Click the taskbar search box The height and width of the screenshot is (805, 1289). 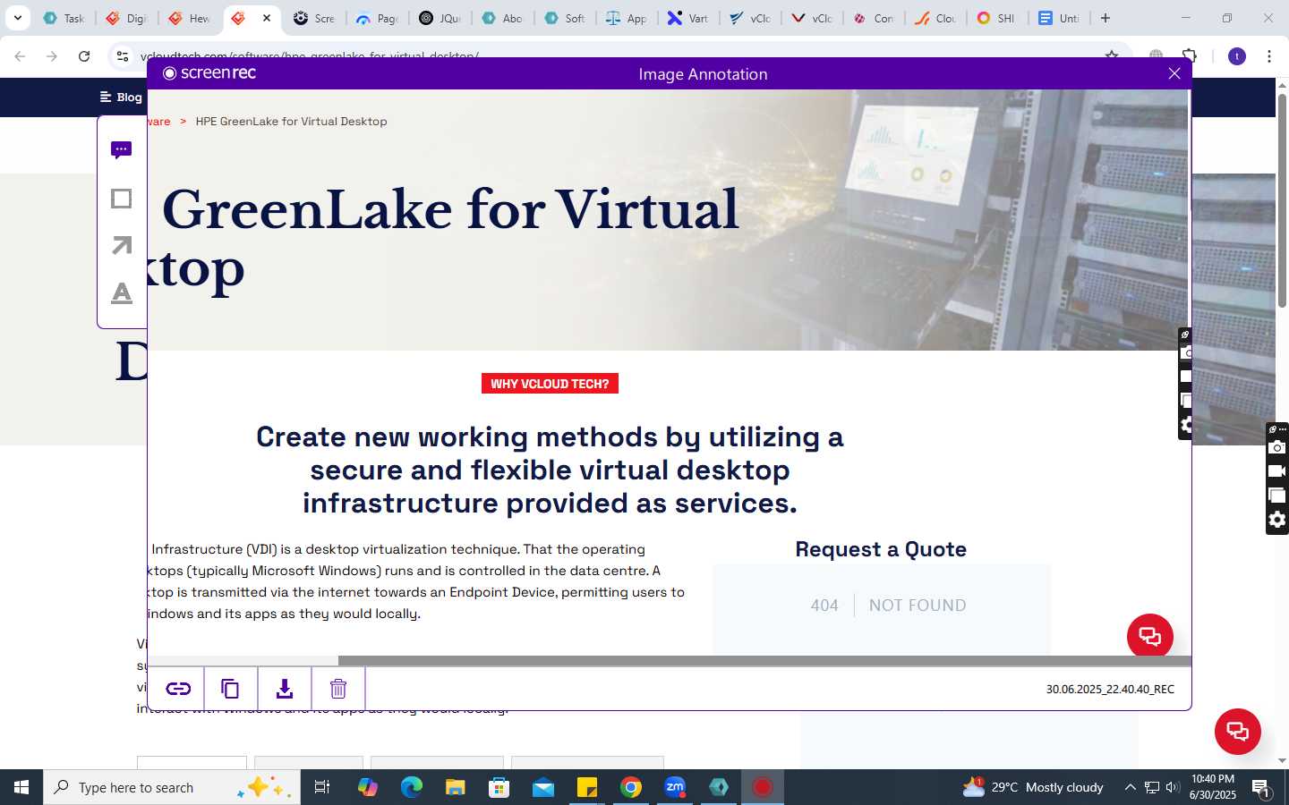[172, 787]
